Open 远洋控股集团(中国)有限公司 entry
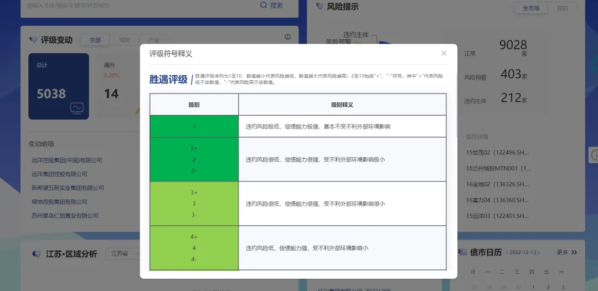 click(67, 160)
